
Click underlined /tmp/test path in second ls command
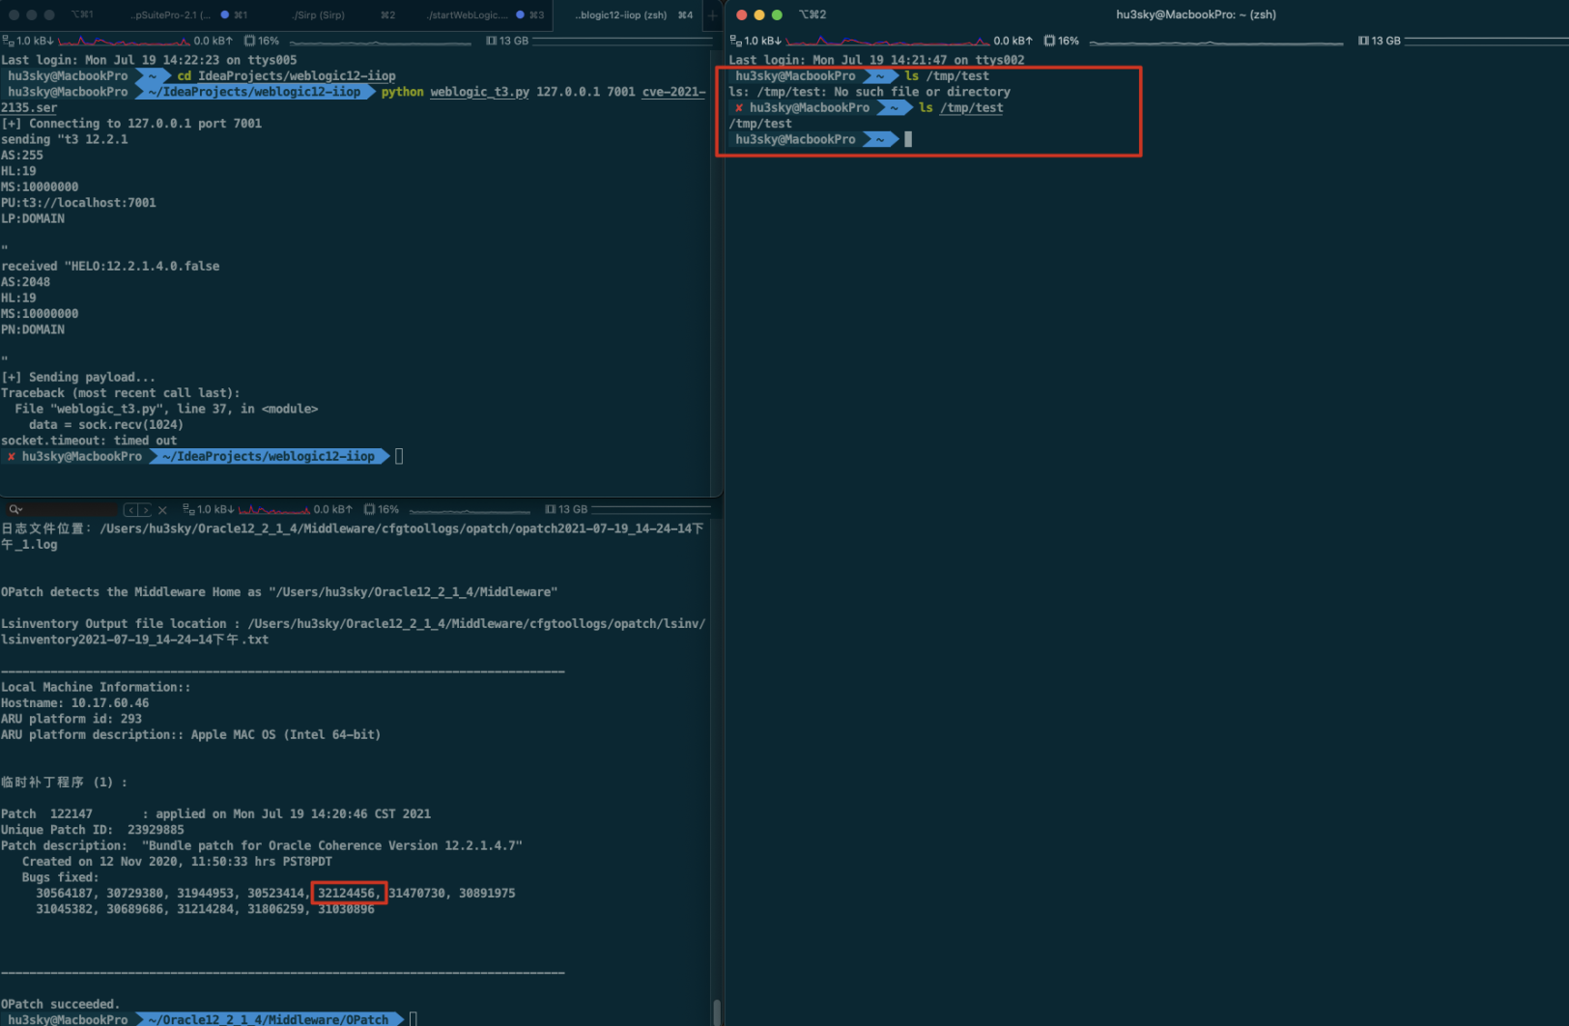(971, 108)
